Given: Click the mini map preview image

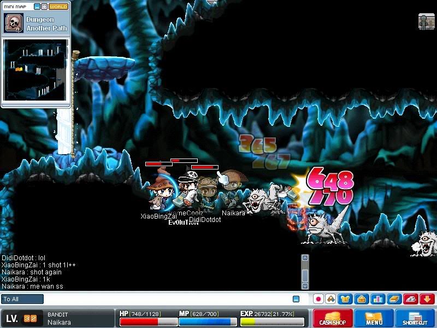Looking at the screenshot, I should (36, 70).
